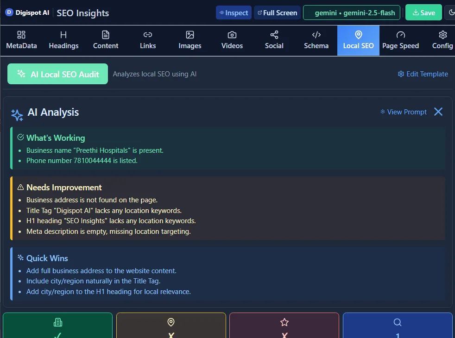Click the gemini-2.5-flash model selector

351,13
